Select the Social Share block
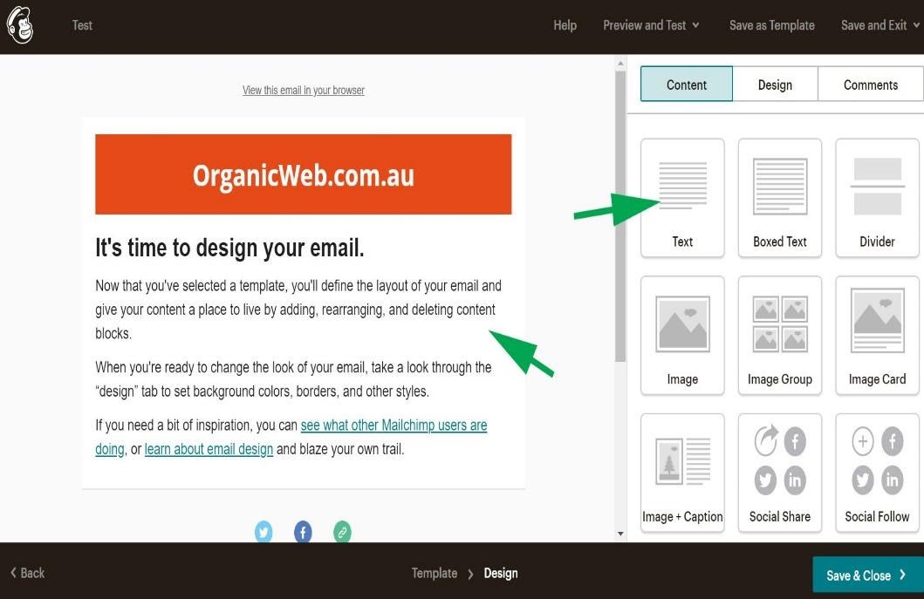 point(779,471)
